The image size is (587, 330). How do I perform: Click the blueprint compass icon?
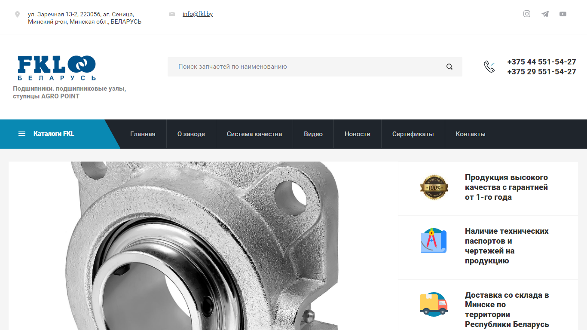tap(434, 241)
